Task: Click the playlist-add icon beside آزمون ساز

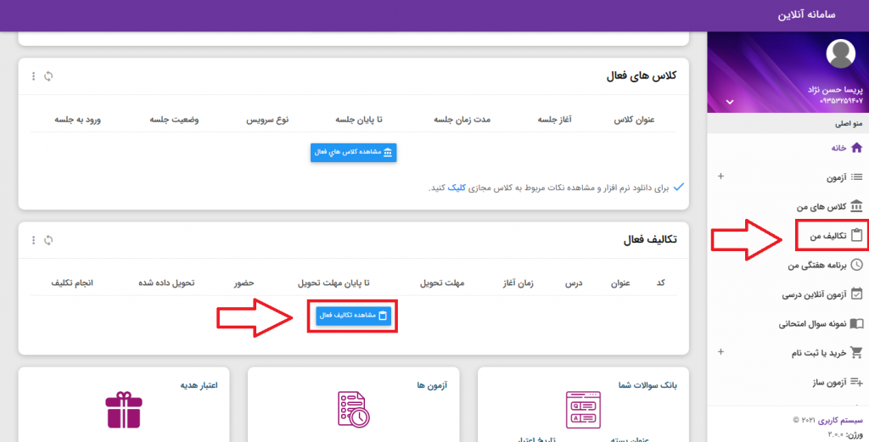Action: click(x=856, y=382)
